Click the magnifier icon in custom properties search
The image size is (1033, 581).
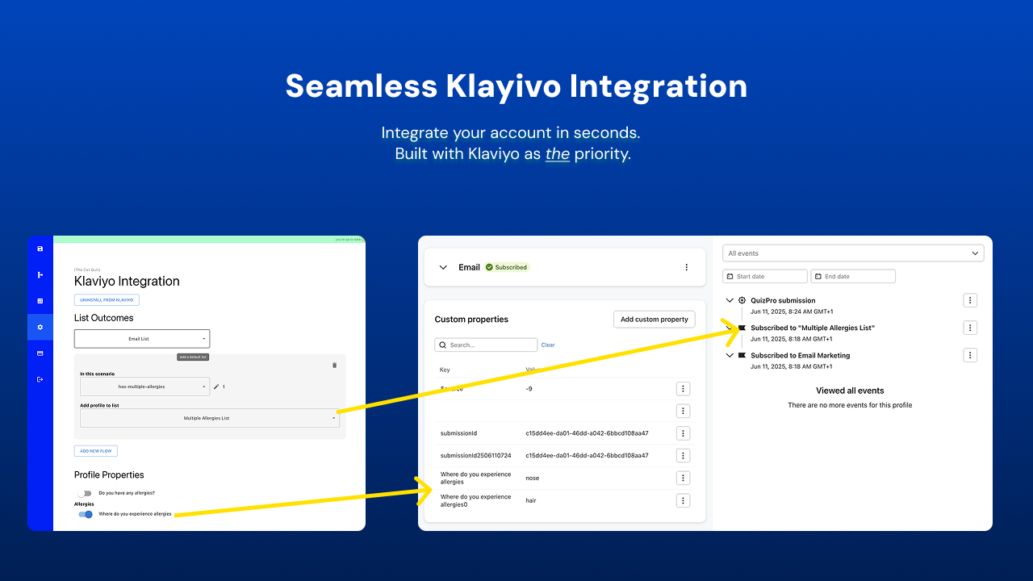pos(443,345)
